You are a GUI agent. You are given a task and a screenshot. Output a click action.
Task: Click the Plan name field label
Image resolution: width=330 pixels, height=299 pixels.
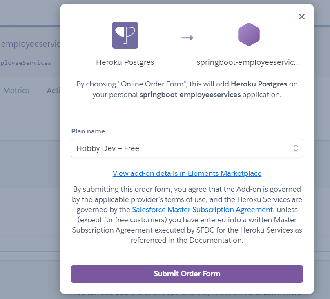pyautogui.click(x=88, y=131)
